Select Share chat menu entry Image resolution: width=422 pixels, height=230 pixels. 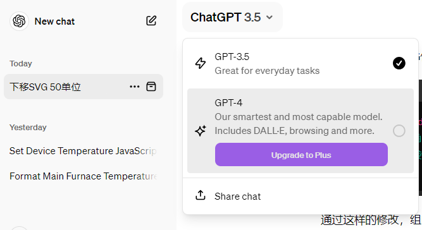(x=301, y=196)
